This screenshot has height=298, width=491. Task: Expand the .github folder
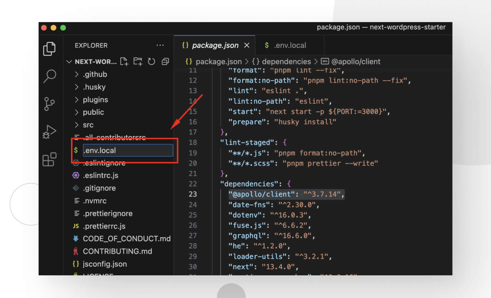pos(94,74)
